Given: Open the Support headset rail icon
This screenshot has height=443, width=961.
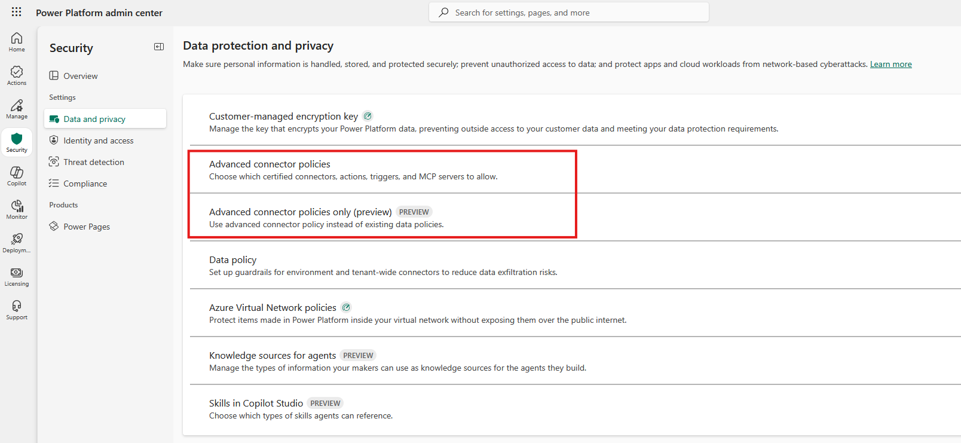Looking at the screenshot, I should point(17,310).
